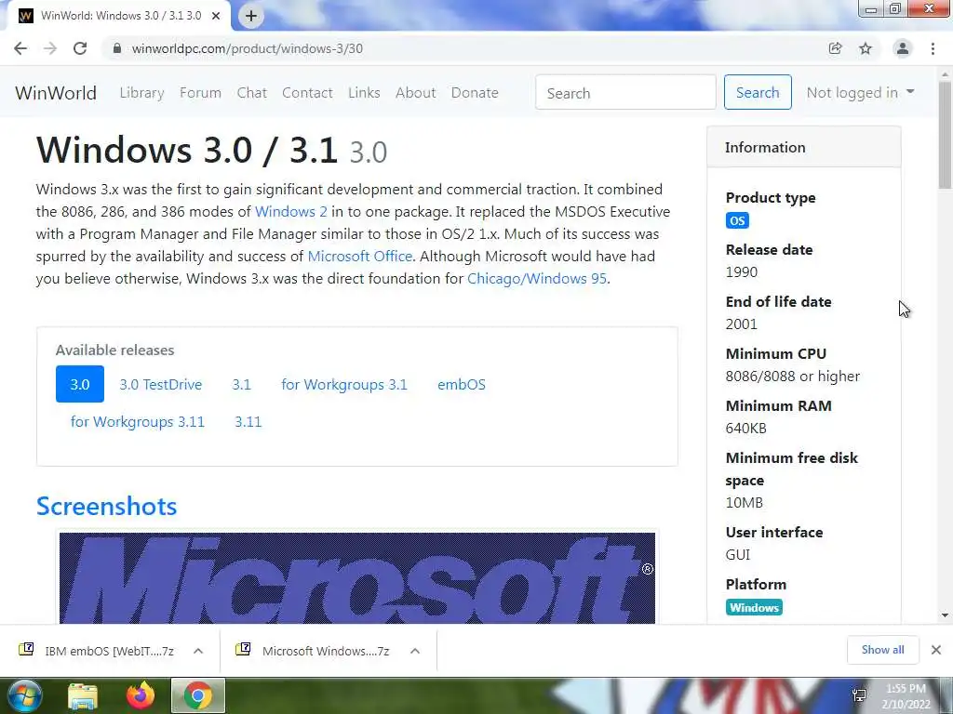Image resolution: width=953 pixels, height=714 pixels.
Task: Bookmark this page with the star icon
Action: (x=866, y=48)
